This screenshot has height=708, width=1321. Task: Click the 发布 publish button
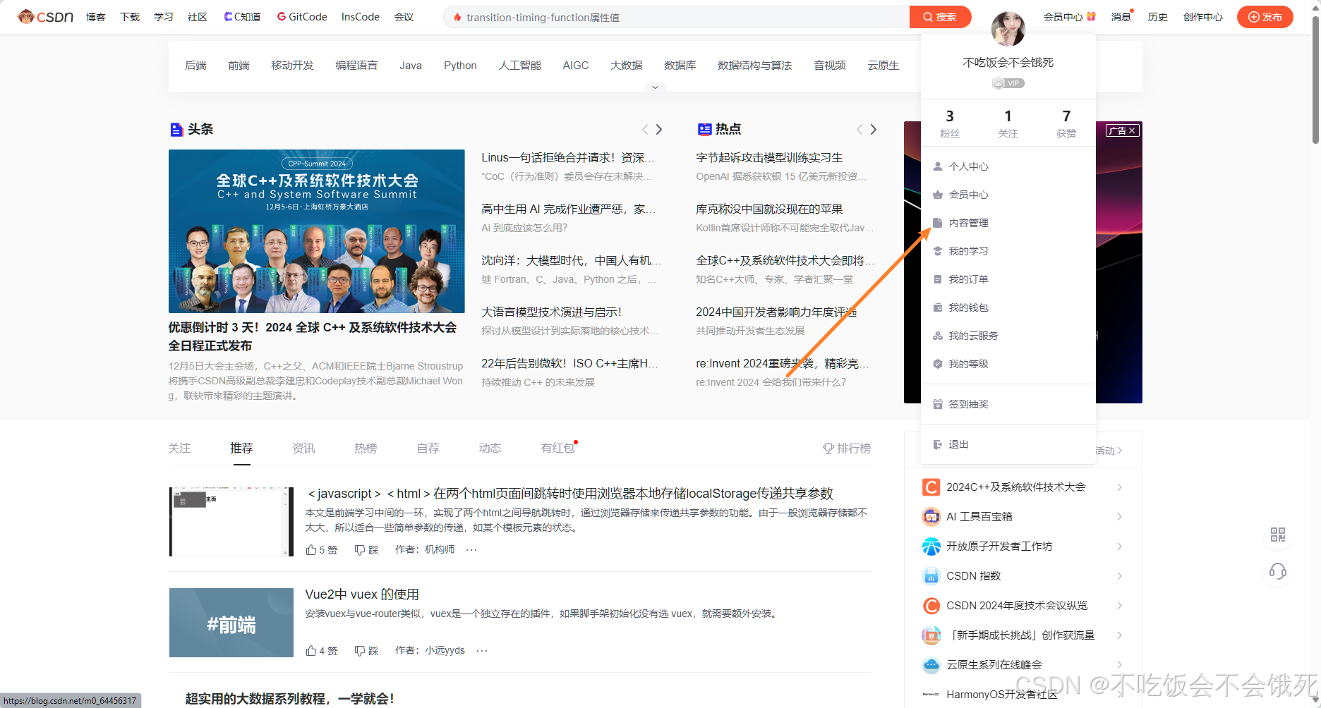tap(1265, 16)
